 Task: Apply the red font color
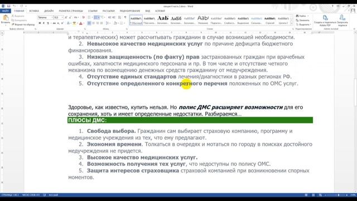click(80, 23)
